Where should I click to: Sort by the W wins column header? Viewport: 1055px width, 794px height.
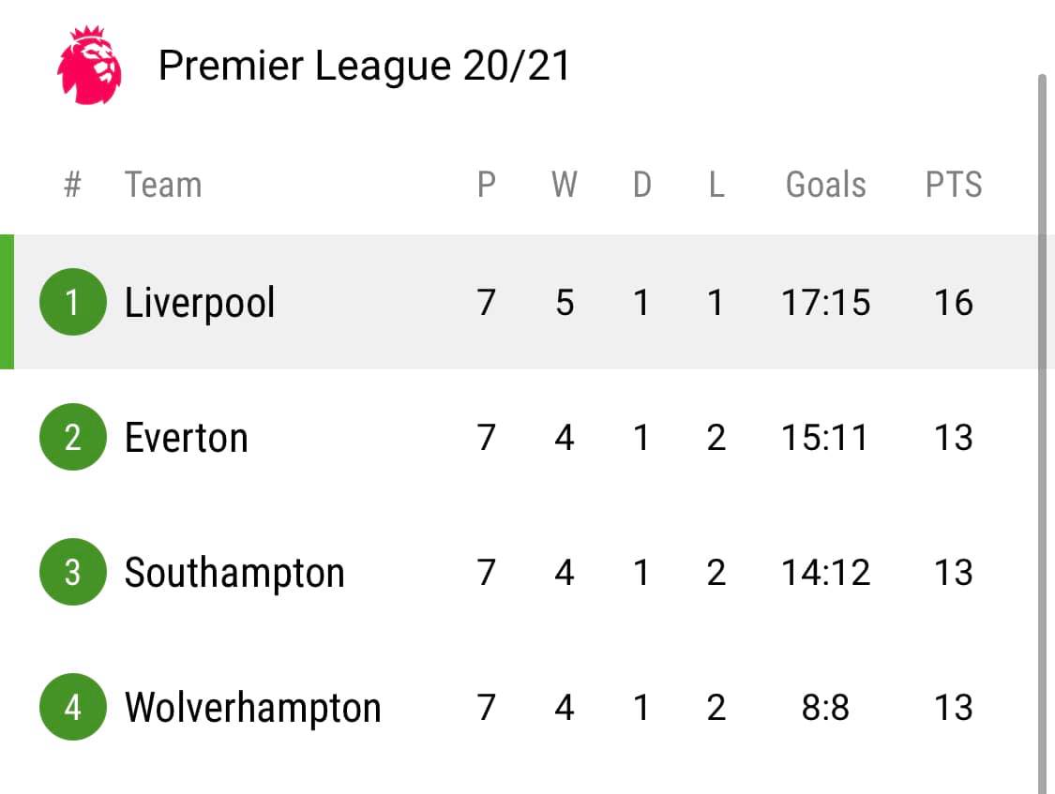[x=565, y=185]
